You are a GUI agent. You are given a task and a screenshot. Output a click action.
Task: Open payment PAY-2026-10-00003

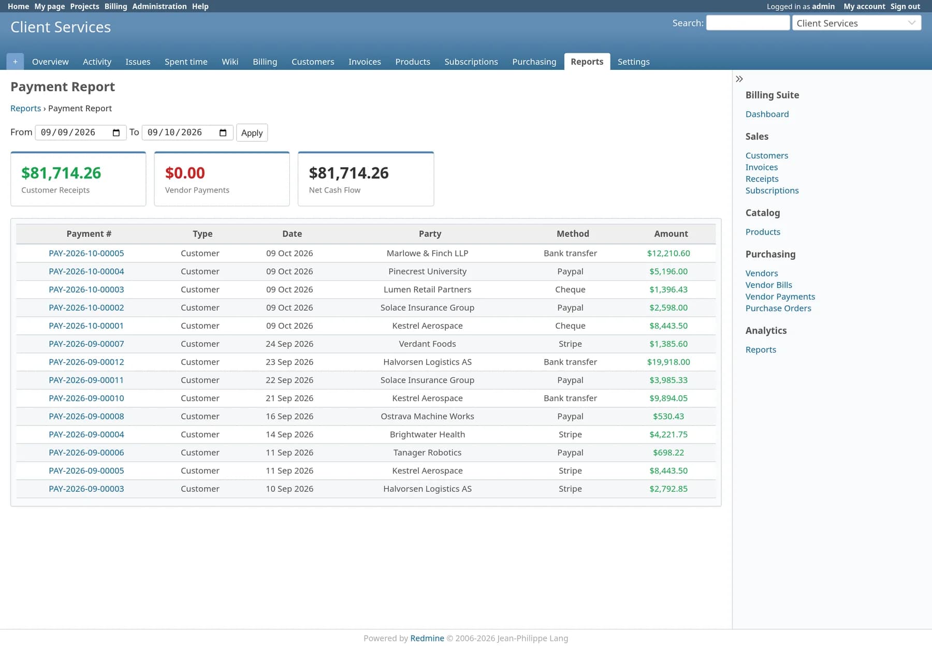86,289
